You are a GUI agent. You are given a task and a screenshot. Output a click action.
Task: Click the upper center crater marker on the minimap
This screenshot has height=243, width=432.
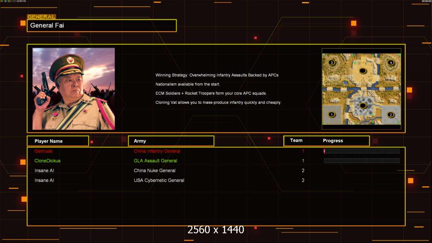coord(363,71)
